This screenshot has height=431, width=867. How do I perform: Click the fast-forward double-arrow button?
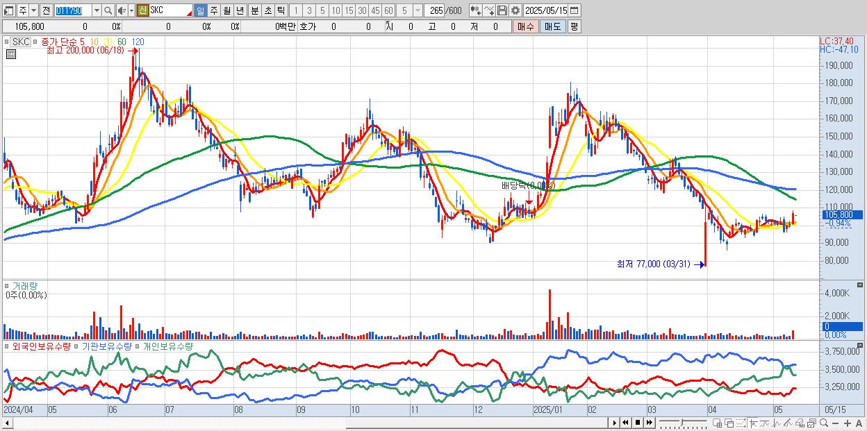tap(650, 423)
